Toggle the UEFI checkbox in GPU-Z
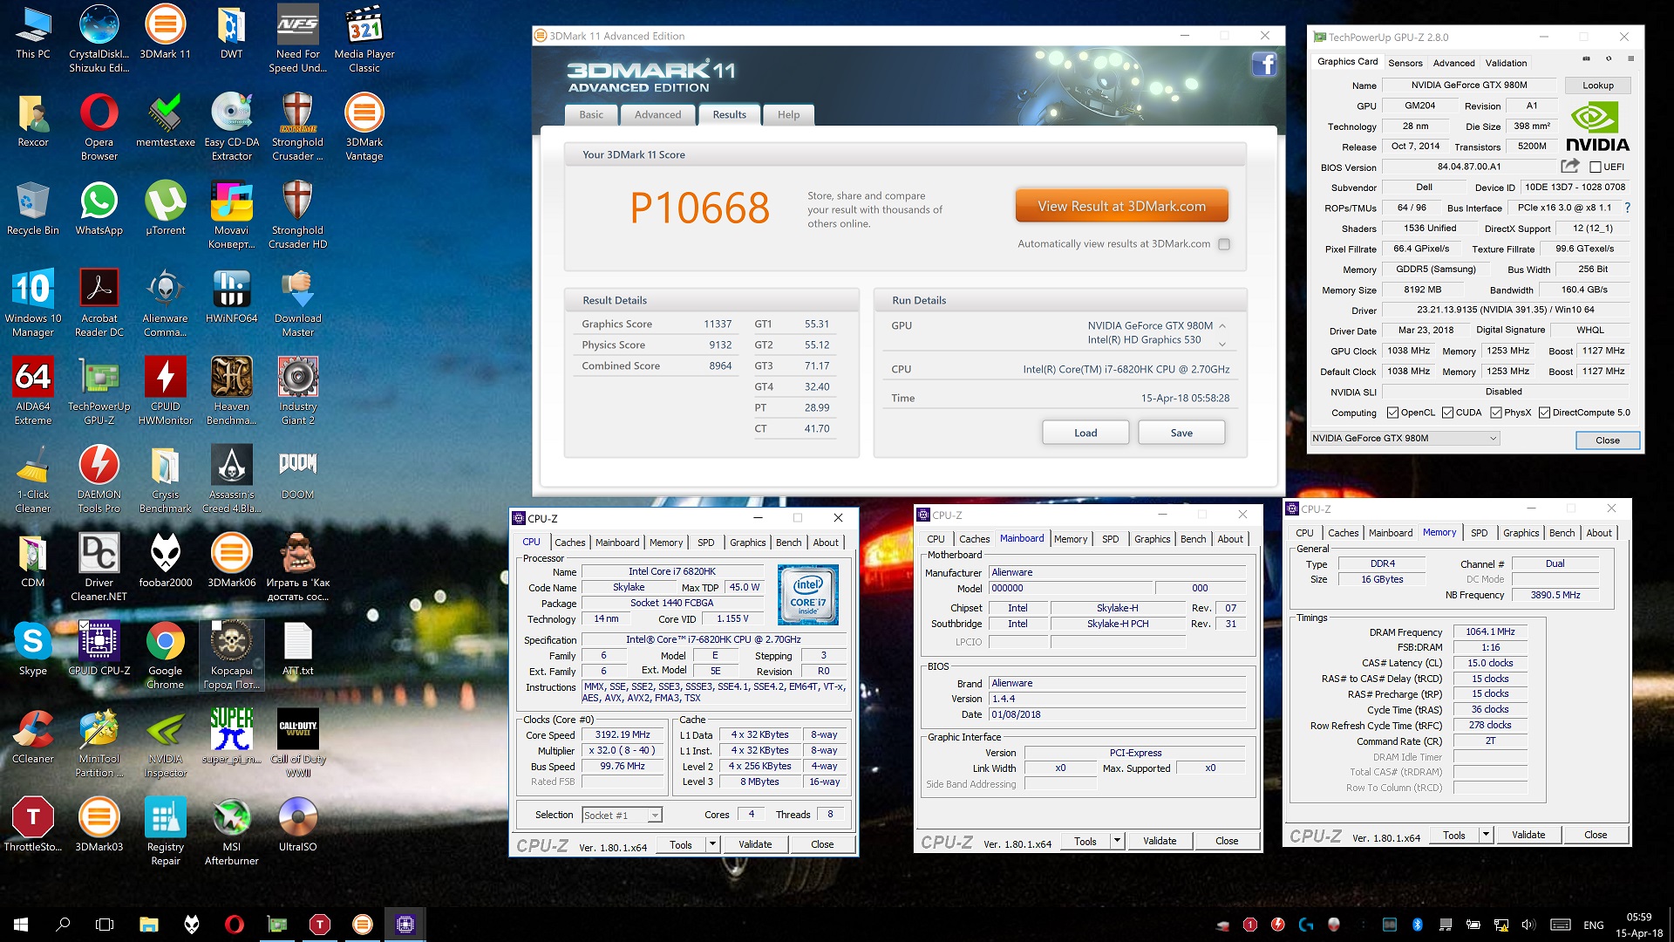 [x=1596, y=167]
